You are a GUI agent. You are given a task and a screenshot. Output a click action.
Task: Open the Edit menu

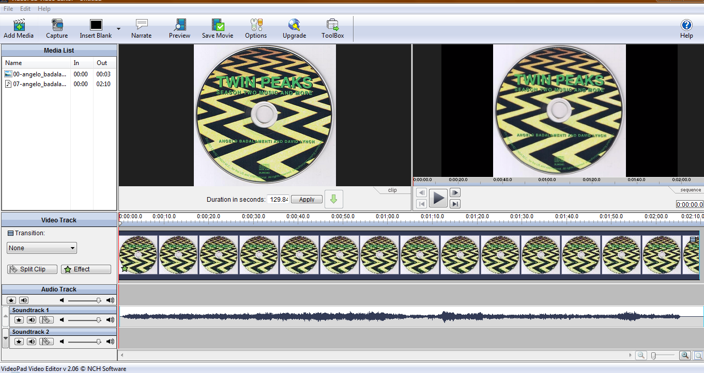click(25, 9)
